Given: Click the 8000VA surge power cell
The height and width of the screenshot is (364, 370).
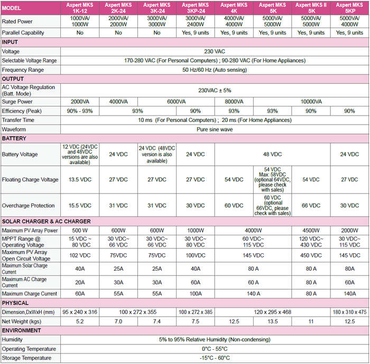Looking at the screenshot, I should coord(234,102).
